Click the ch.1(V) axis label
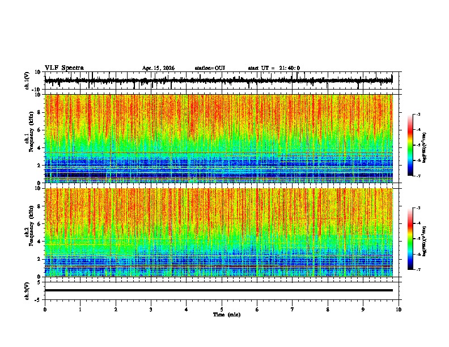The width and height of the screenshot is (449, 347). click(27, 81)
